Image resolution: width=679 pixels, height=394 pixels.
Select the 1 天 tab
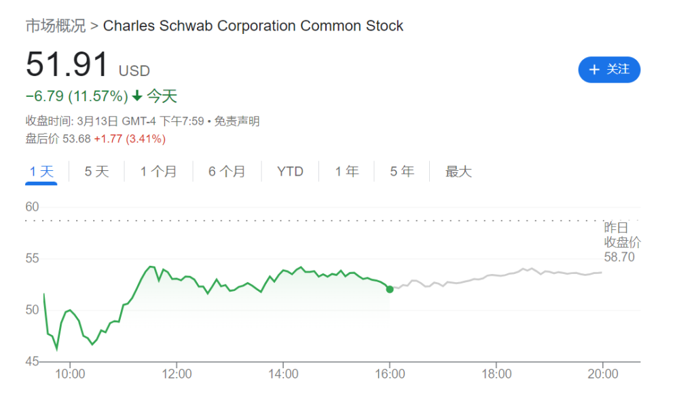41,172
